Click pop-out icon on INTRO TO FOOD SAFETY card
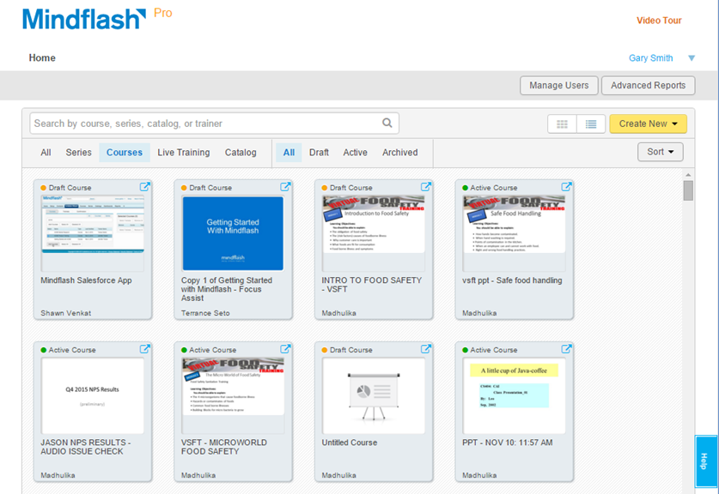The image size is (719, 494). (x=426, y=187)
